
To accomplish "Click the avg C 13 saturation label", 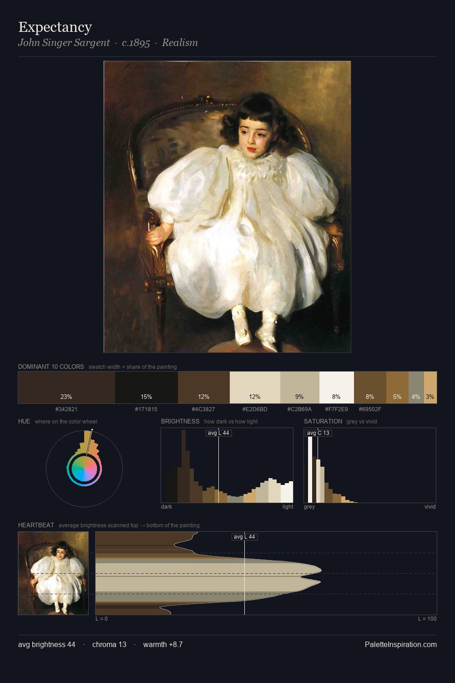I will point(318,433).
